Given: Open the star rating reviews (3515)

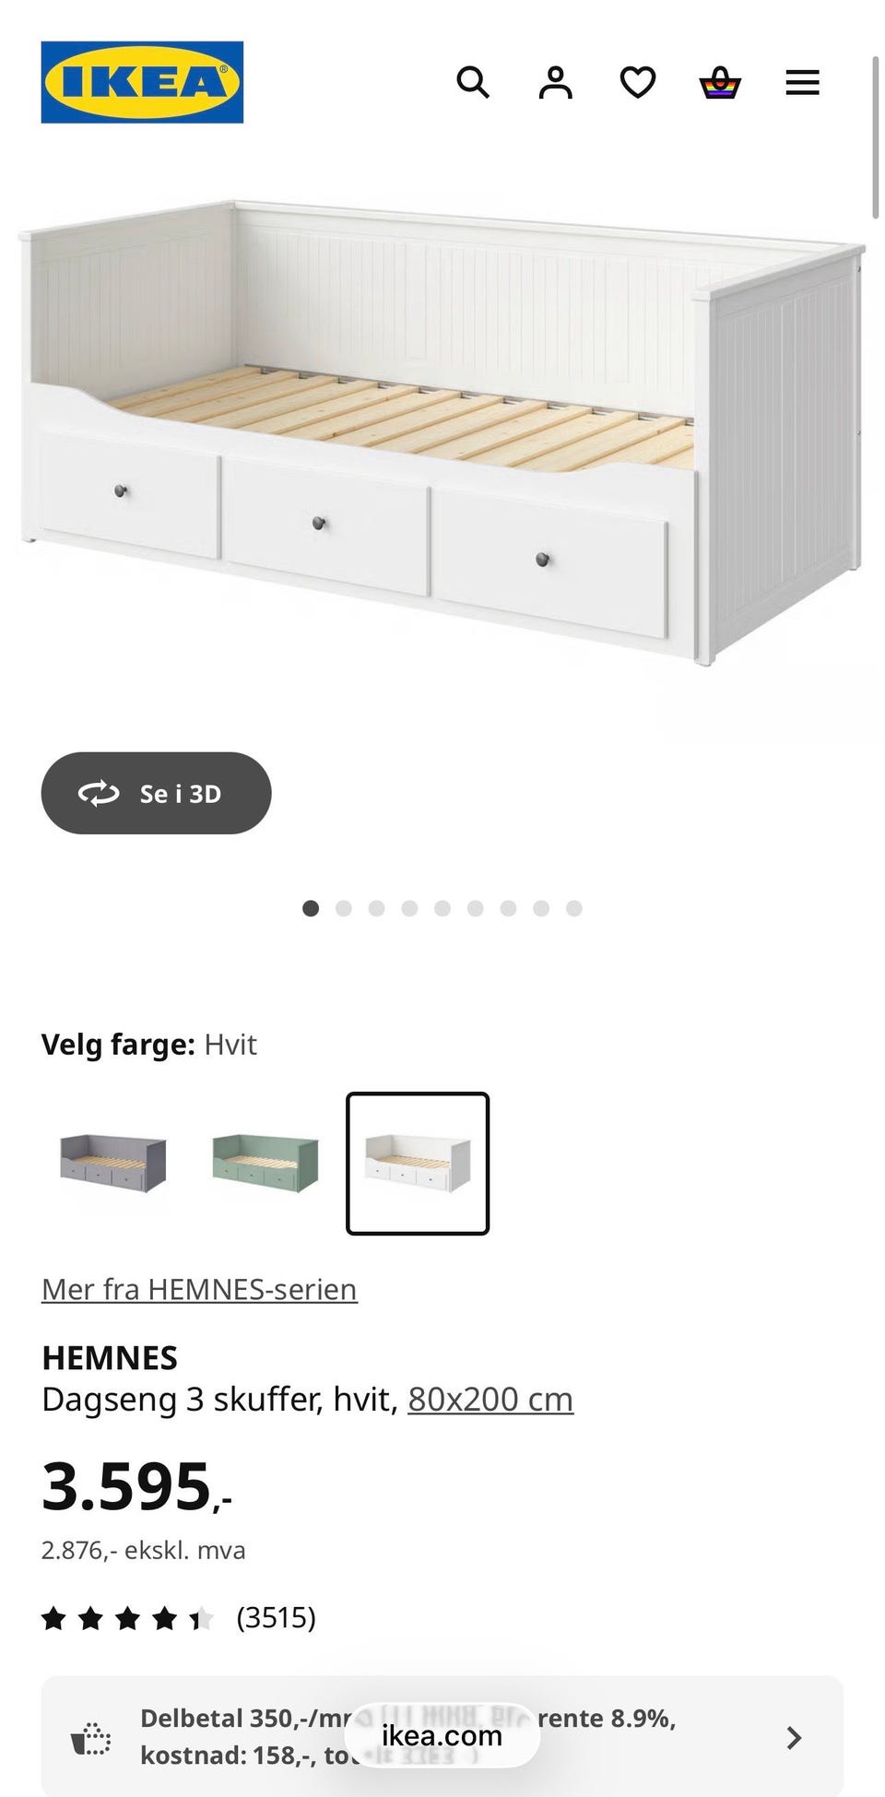Looking at the screenshot, I should (179, 1617).
